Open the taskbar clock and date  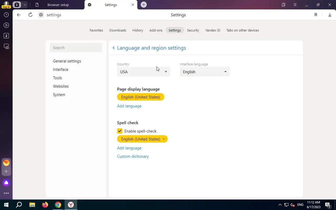(x=313, y=205)
